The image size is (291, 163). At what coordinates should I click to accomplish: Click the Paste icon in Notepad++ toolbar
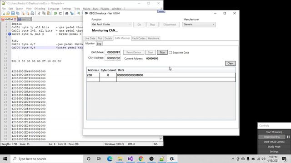point(49,13)
